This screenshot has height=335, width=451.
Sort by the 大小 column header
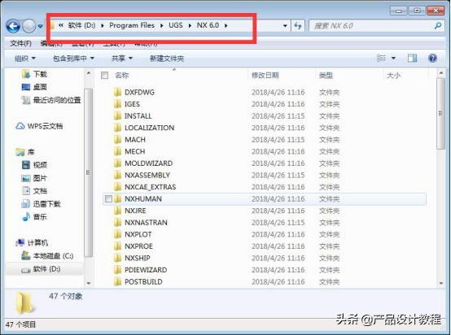[393, 76]
